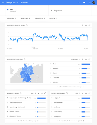Go to previous page of Suchanfragen

point(58,121)
